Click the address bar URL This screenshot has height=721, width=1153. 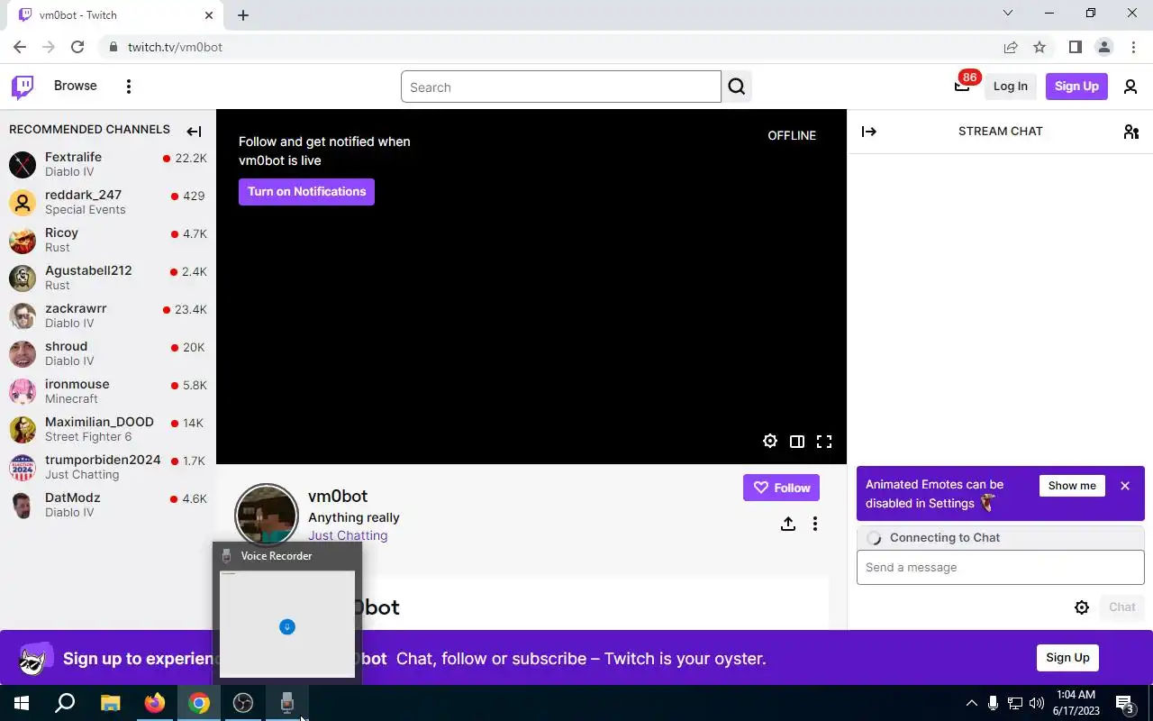(175, 47)
